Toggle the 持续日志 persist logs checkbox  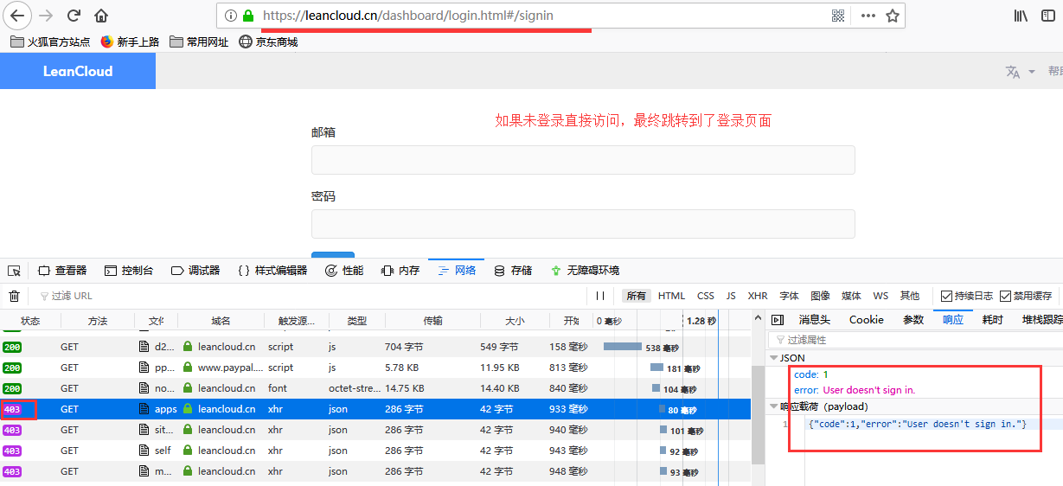click(x=947, y=296)
